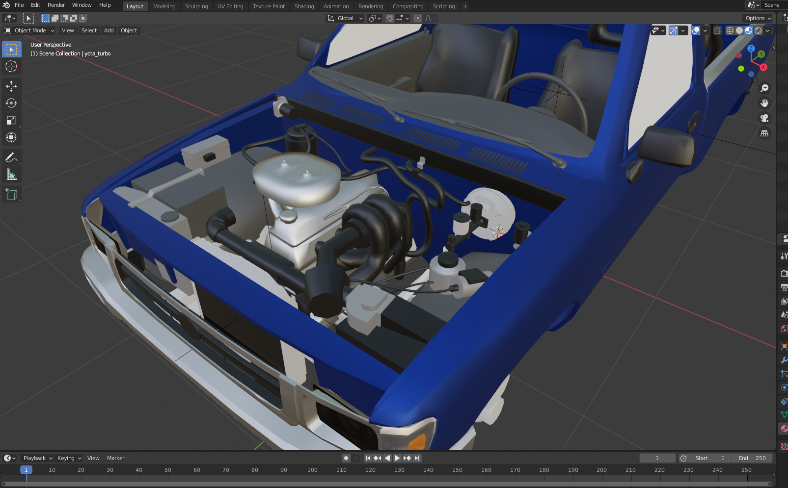Choose Intersect selection mode icon
This screenshot has width=788, height=488.
83,18
